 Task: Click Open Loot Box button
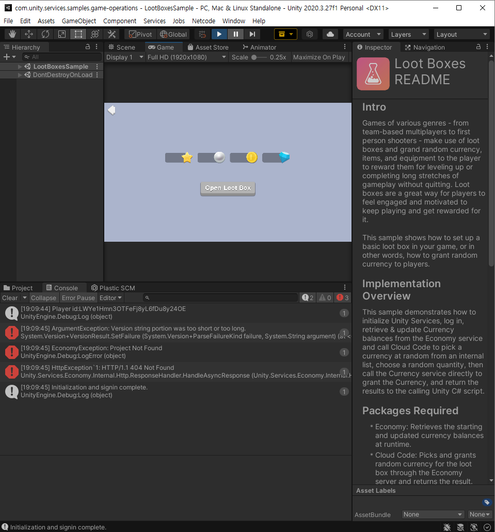(228, 189)
